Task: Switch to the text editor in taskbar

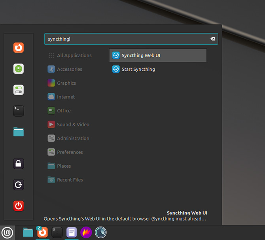Action: pos(72,232)
